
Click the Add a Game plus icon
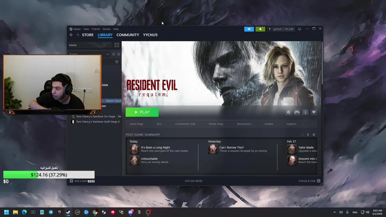[71, 181]
